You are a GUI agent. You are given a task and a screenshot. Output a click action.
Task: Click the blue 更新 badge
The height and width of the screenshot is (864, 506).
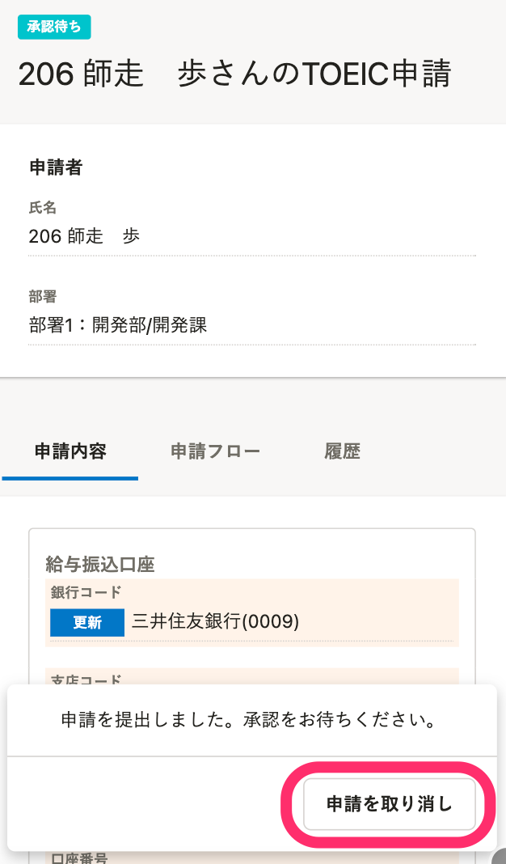(87, 622)
